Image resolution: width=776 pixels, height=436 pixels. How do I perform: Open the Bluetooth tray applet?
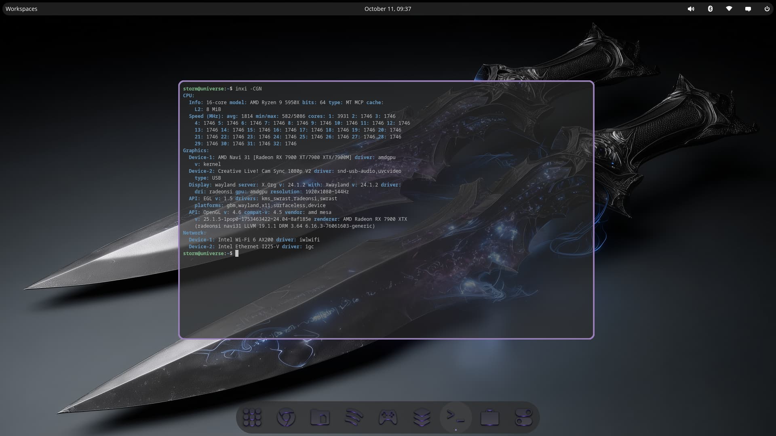coord(710,9)
